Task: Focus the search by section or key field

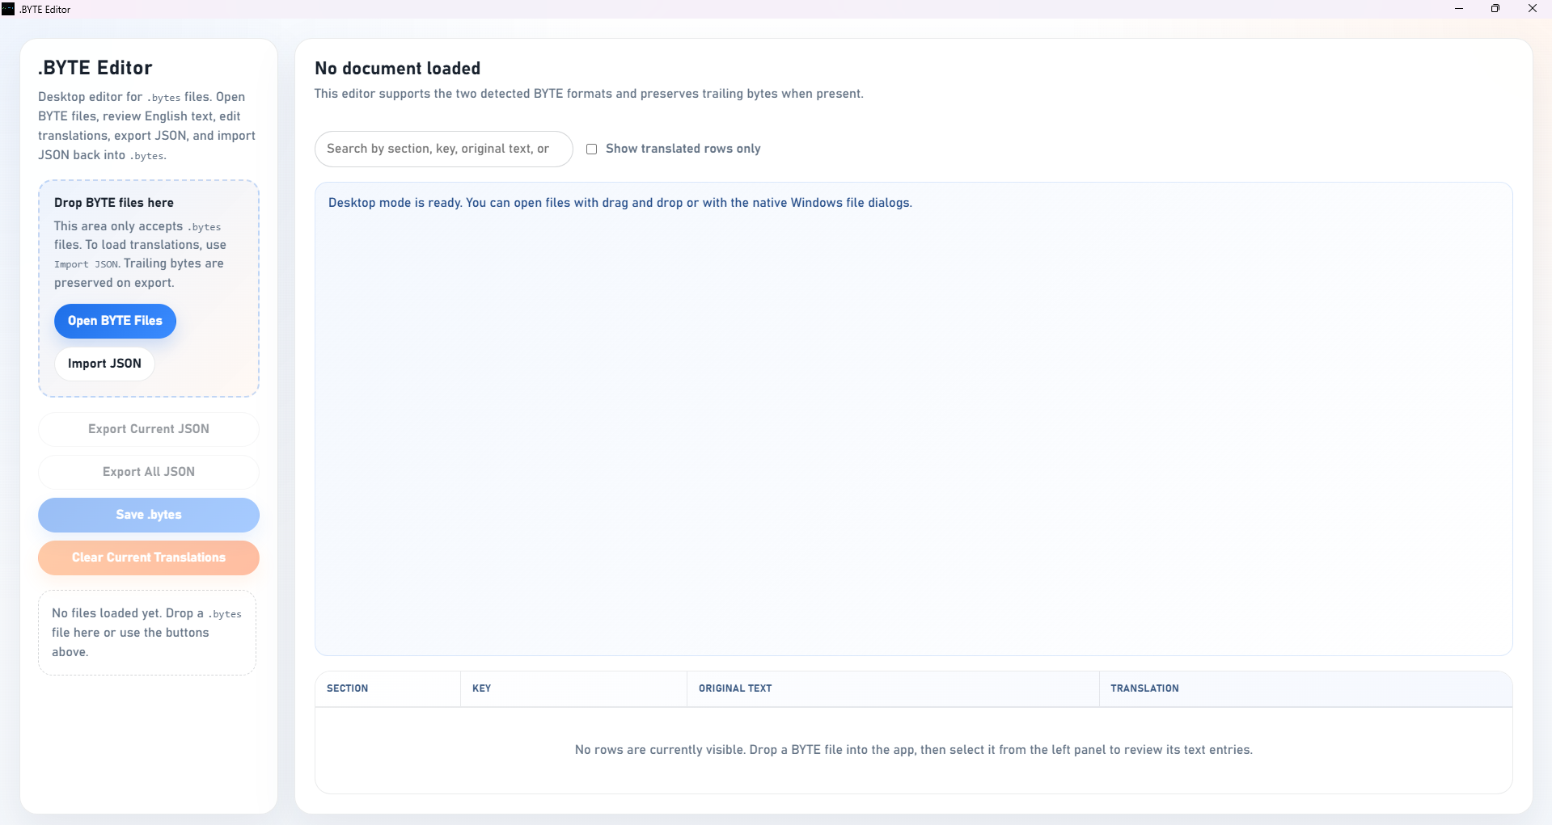Action: [x=443, y=149]
